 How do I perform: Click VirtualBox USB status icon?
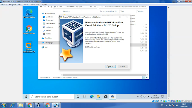[163, 101]
